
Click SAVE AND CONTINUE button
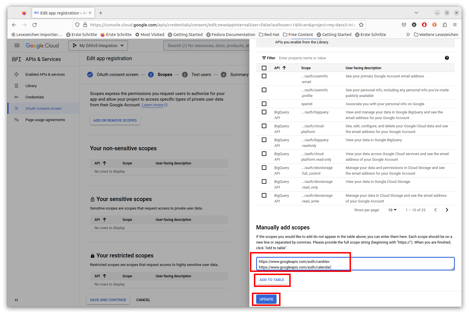[108, 300]
